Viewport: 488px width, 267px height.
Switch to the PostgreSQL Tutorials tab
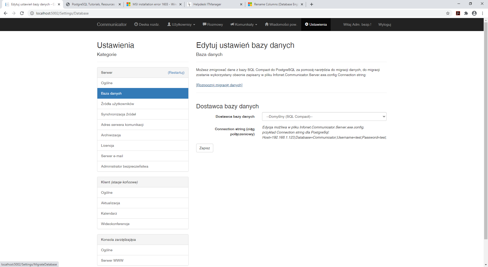click(93, 4)
